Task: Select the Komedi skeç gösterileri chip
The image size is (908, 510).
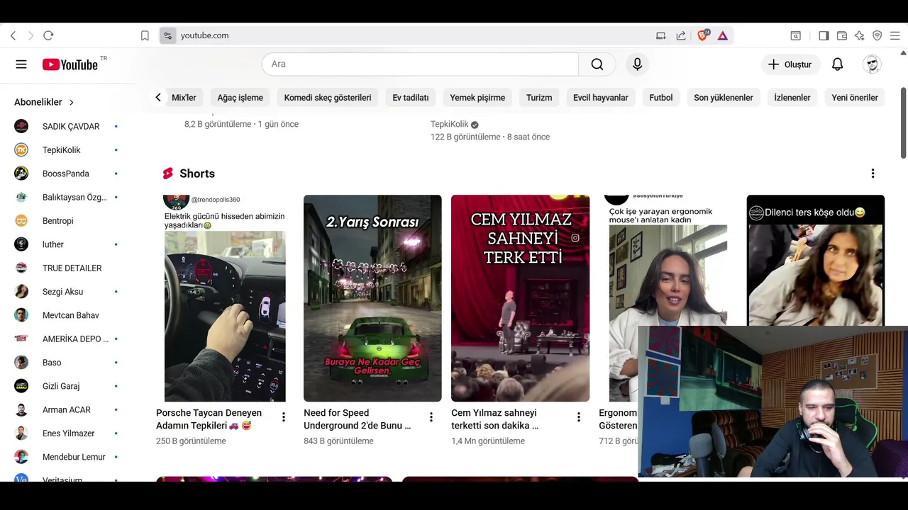Action: [328, 98]
